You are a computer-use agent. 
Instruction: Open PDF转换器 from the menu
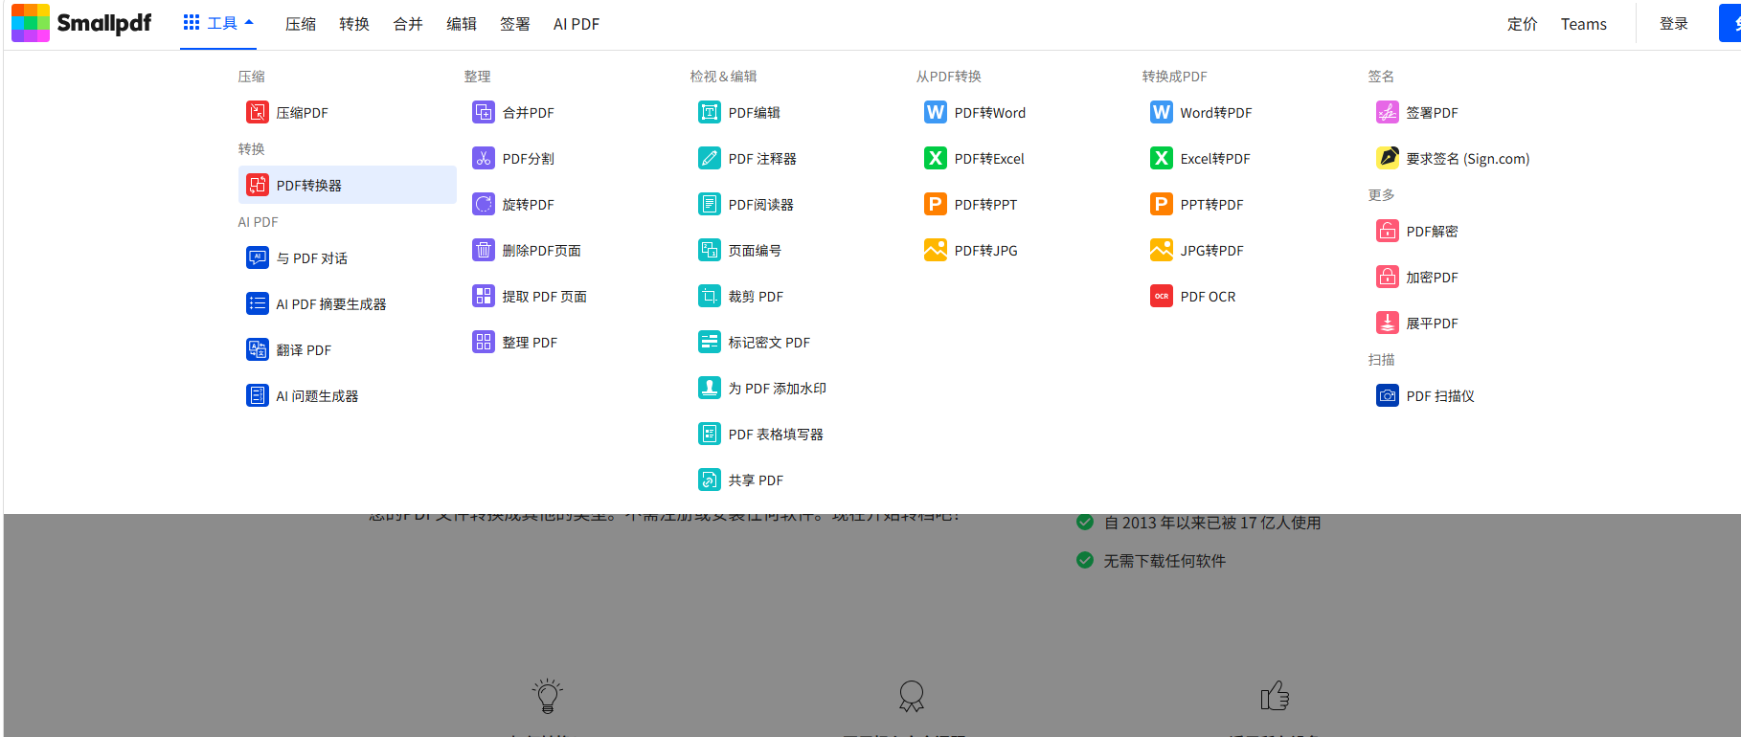click(x=308, y=186)
